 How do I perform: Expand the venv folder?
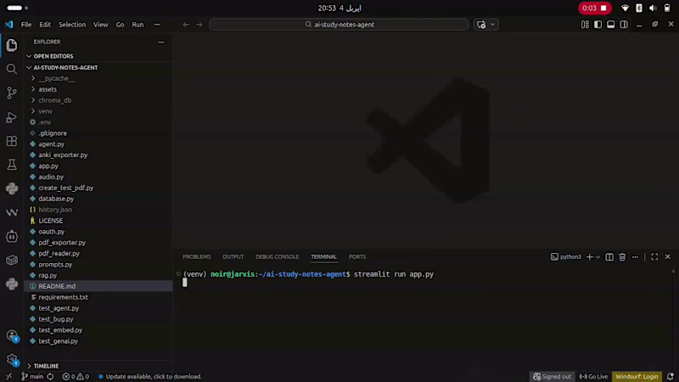tap(33, 111)
